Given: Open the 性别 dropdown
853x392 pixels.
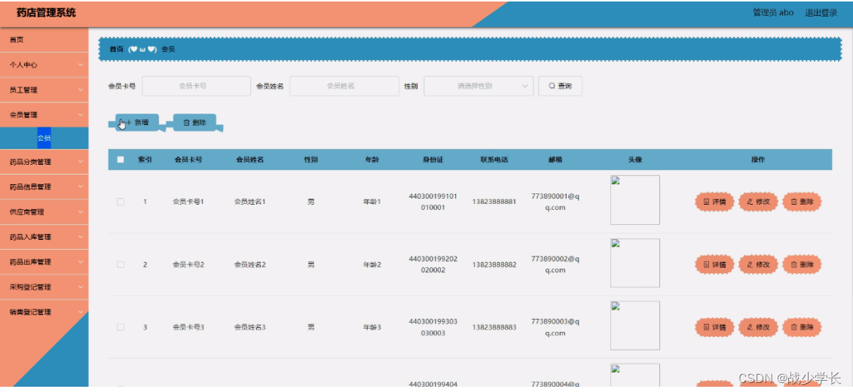Looking at the screenshot, I should click(x=478, y=86).
